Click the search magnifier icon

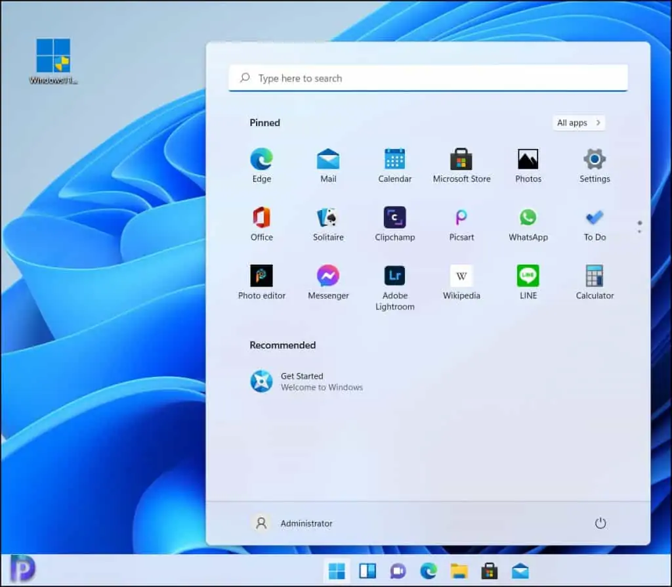tap(245, 77)
